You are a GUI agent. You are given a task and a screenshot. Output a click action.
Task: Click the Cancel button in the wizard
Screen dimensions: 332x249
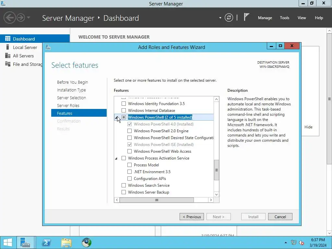280,217
